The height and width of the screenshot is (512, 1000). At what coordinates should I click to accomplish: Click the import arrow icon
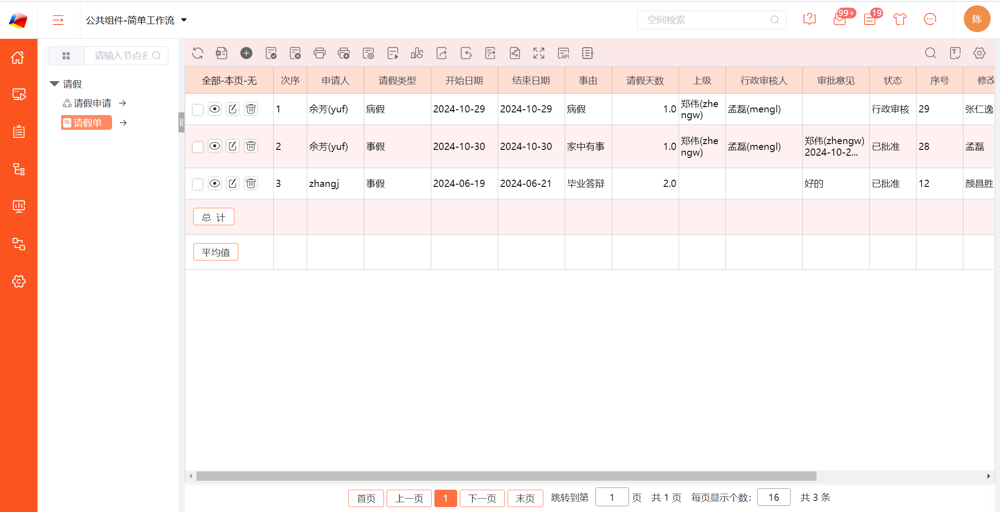pos(466,54)
